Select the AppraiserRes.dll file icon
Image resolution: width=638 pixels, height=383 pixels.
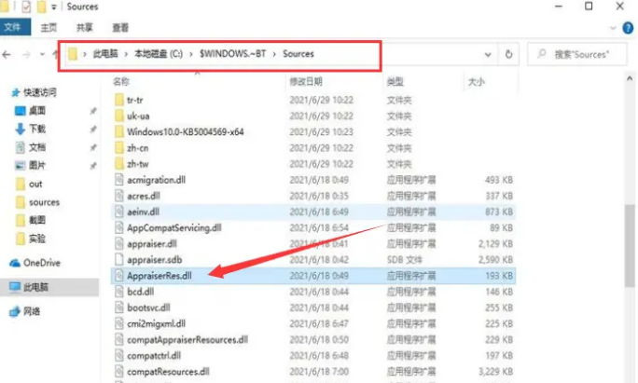118,276
